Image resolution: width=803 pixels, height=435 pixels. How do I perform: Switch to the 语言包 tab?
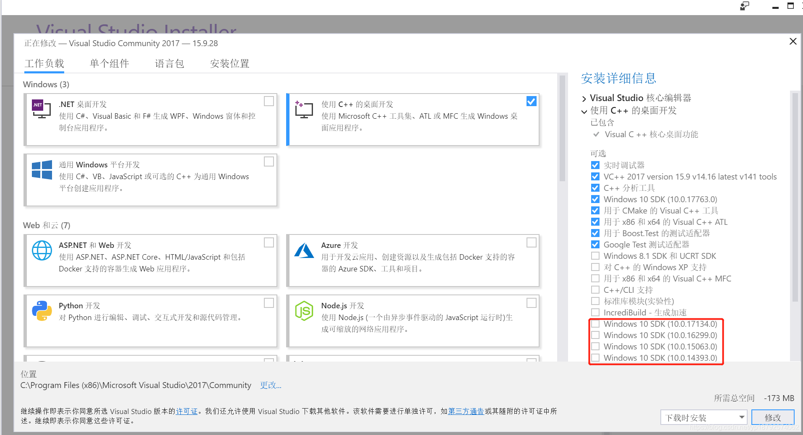click(169, 63)
